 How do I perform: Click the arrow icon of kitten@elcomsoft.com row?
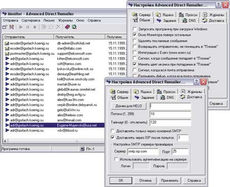7,59
